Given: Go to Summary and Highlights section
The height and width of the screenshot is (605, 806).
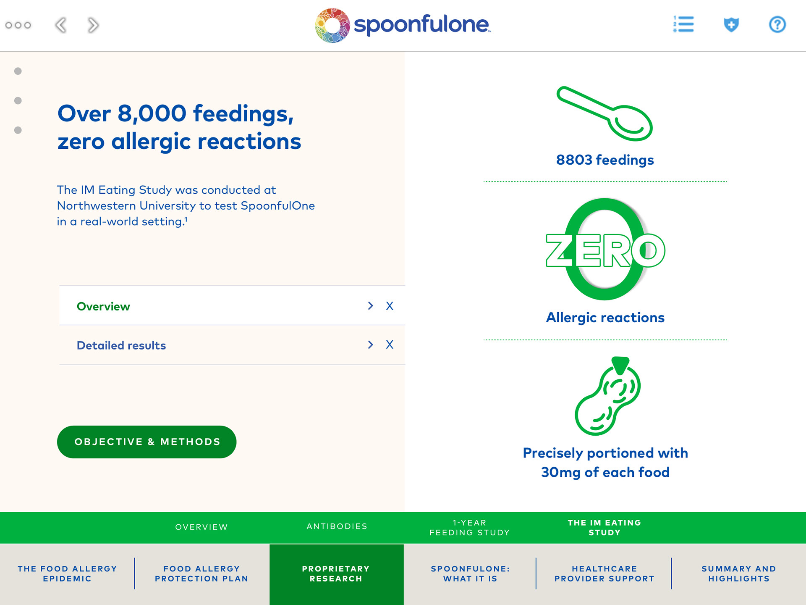Looking at the screenshot, I should pyautogui.click(x=738, y=573).
